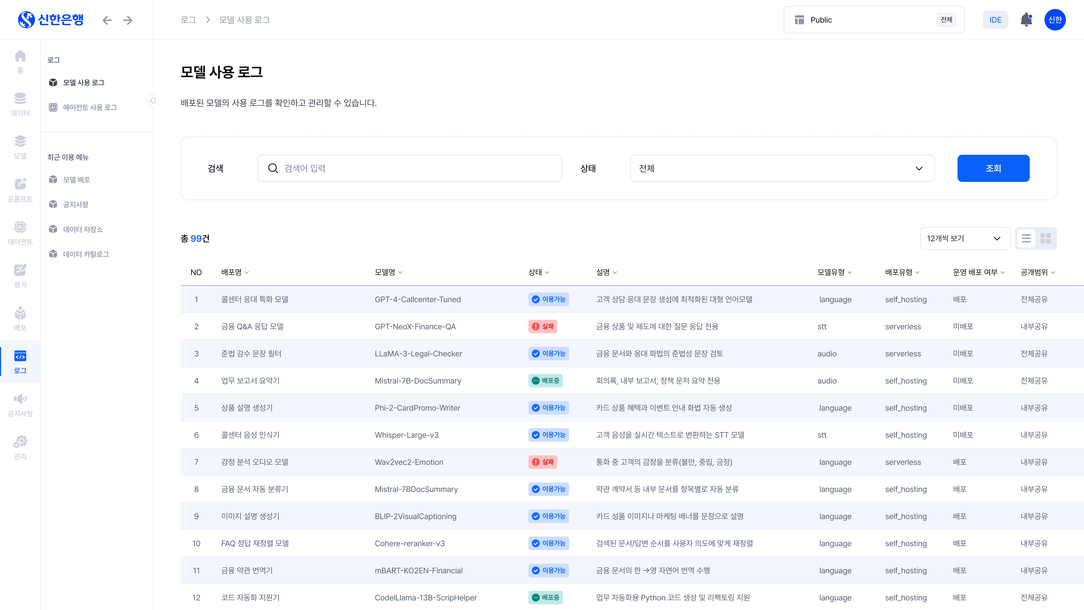Click the 로그 breadcrumb link
The height and width of the screenshot is (610, 1084).
[x=188, y=20]
